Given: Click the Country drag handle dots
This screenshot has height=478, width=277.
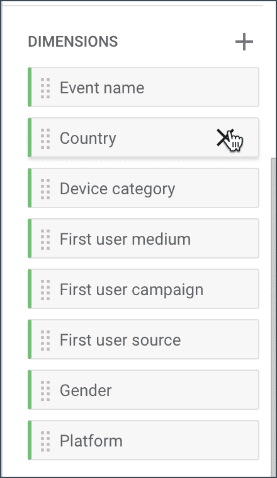Looking at the screenshot, I should coord(45,138).
